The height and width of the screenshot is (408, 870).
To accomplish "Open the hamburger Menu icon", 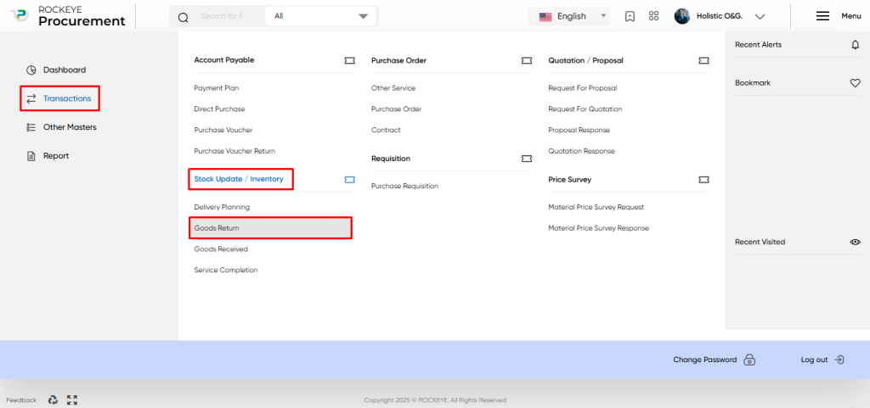I will (x=822, y=16).
